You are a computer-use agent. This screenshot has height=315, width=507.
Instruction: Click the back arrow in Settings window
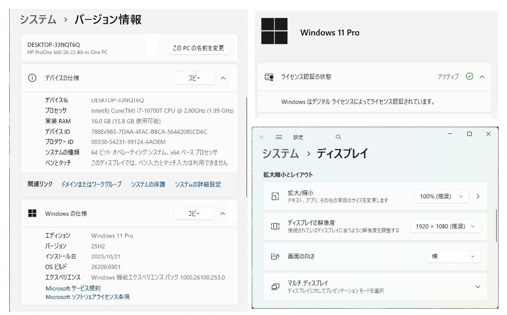[x=262, y=137]
